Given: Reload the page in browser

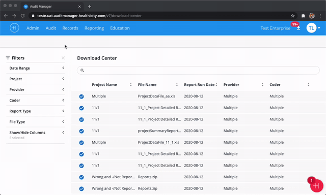Looking at the screenshot, I should tap(22, 16).
